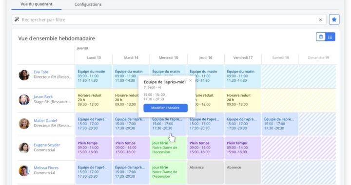Image resolution: width=351 pixels, height=185 pixels.
Task: Click Eva Tate's hatched Samedi cell
Action: (280, 76)
